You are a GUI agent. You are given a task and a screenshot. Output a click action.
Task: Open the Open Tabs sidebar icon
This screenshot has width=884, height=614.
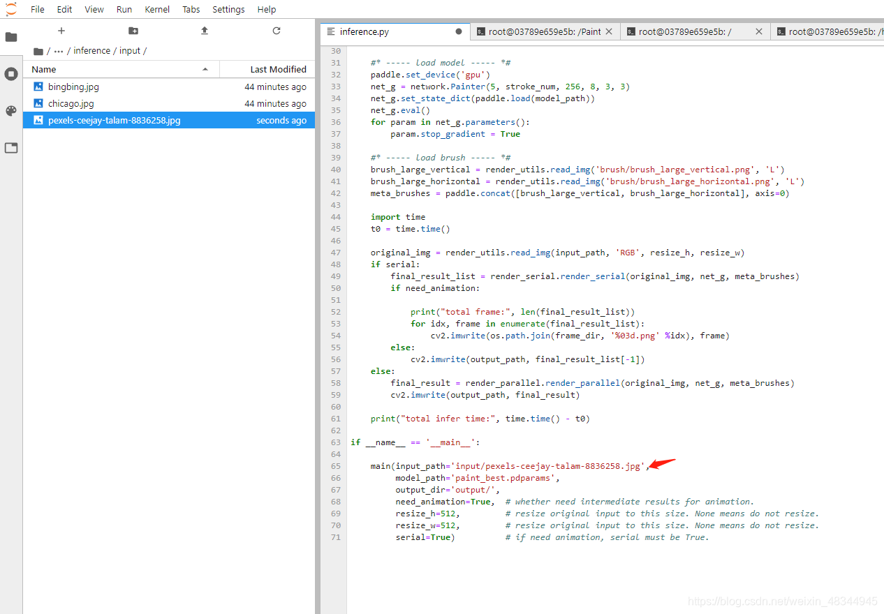(11, 148)
